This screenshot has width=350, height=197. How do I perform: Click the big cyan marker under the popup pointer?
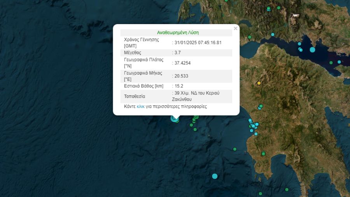[x=174, y=118]
